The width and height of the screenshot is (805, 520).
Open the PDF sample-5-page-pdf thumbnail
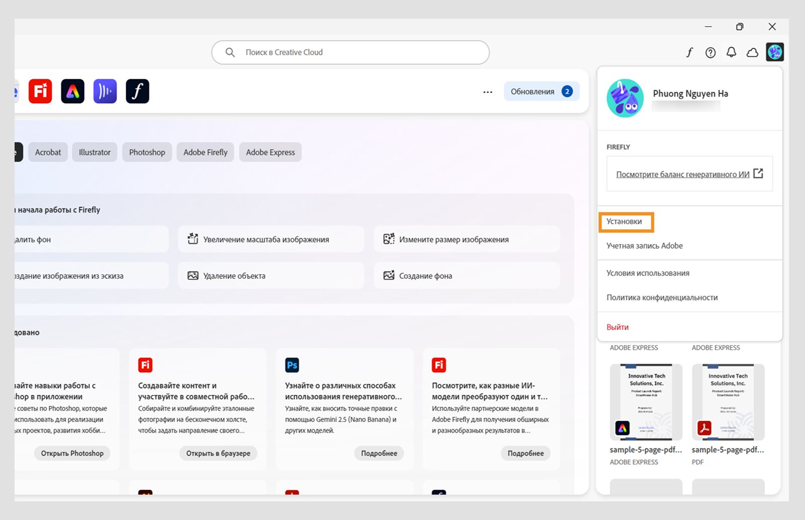pyautogui.click(x=728, y=402)
